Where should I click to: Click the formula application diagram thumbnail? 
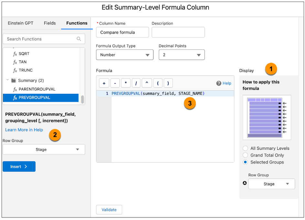coord(267,117)
